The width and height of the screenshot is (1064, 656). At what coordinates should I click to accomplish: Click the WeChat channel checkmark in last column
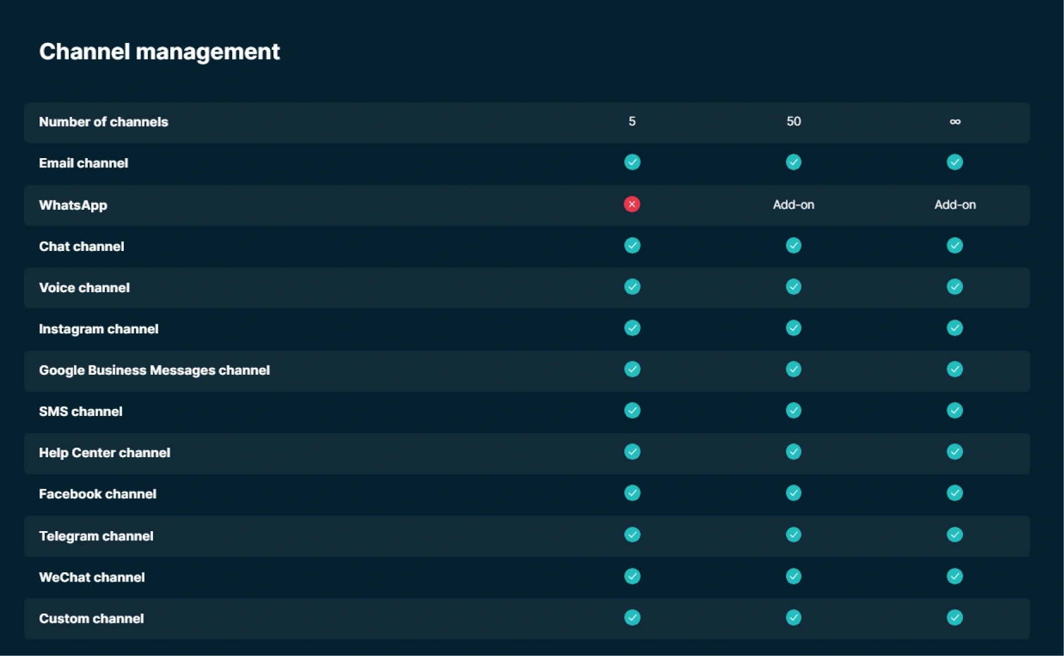coord(955,577)
